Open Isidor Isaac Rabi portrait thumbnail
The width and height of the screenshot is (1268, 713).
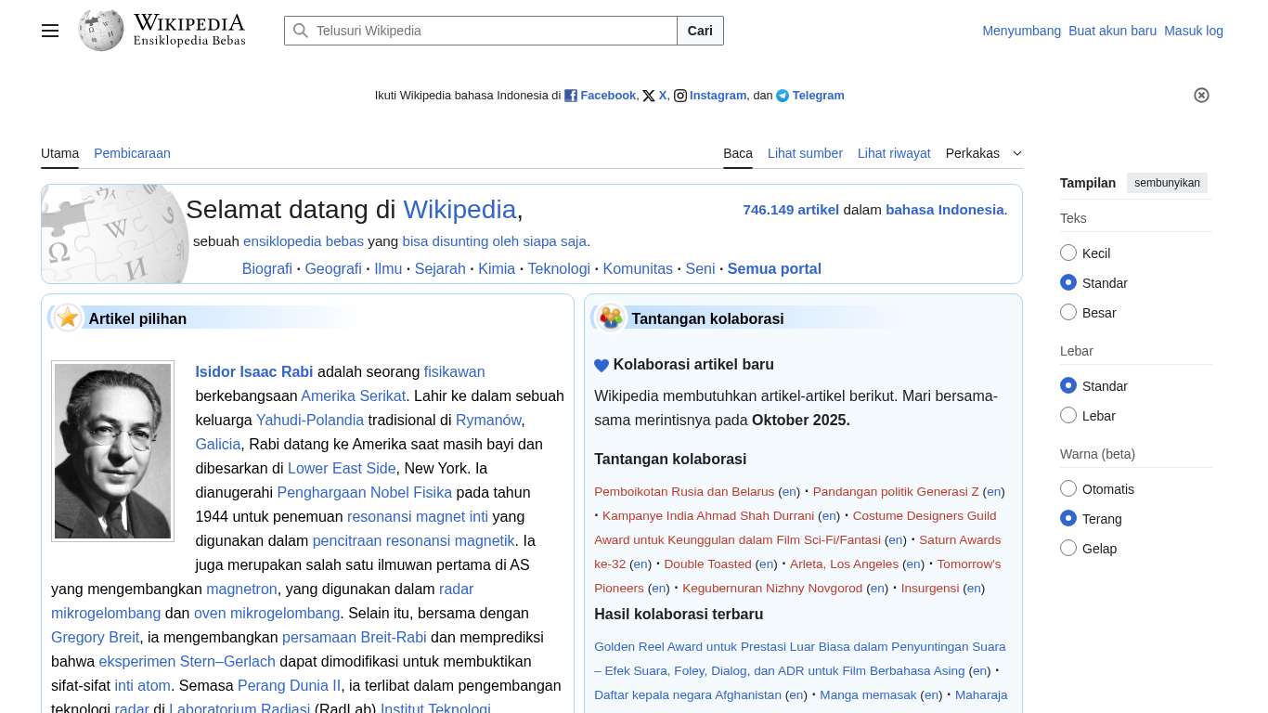click(x=112, y=451)
